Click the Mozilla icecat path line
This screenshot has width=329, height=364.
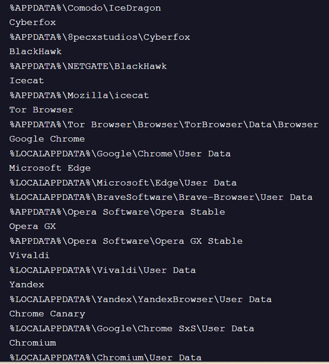pyautogui.click(x=79, y=95)
